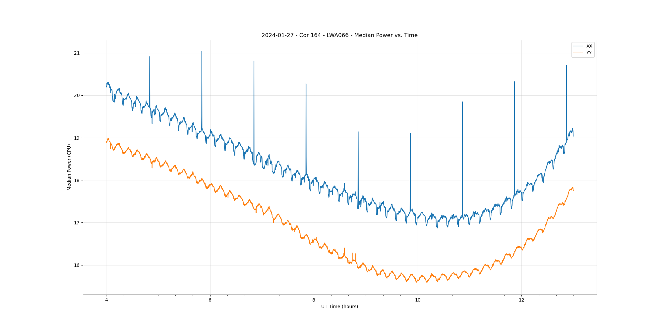663x331 pixels.
Task: Click the tallest XX spike peak just before hour 6
Action: (202, 52)
